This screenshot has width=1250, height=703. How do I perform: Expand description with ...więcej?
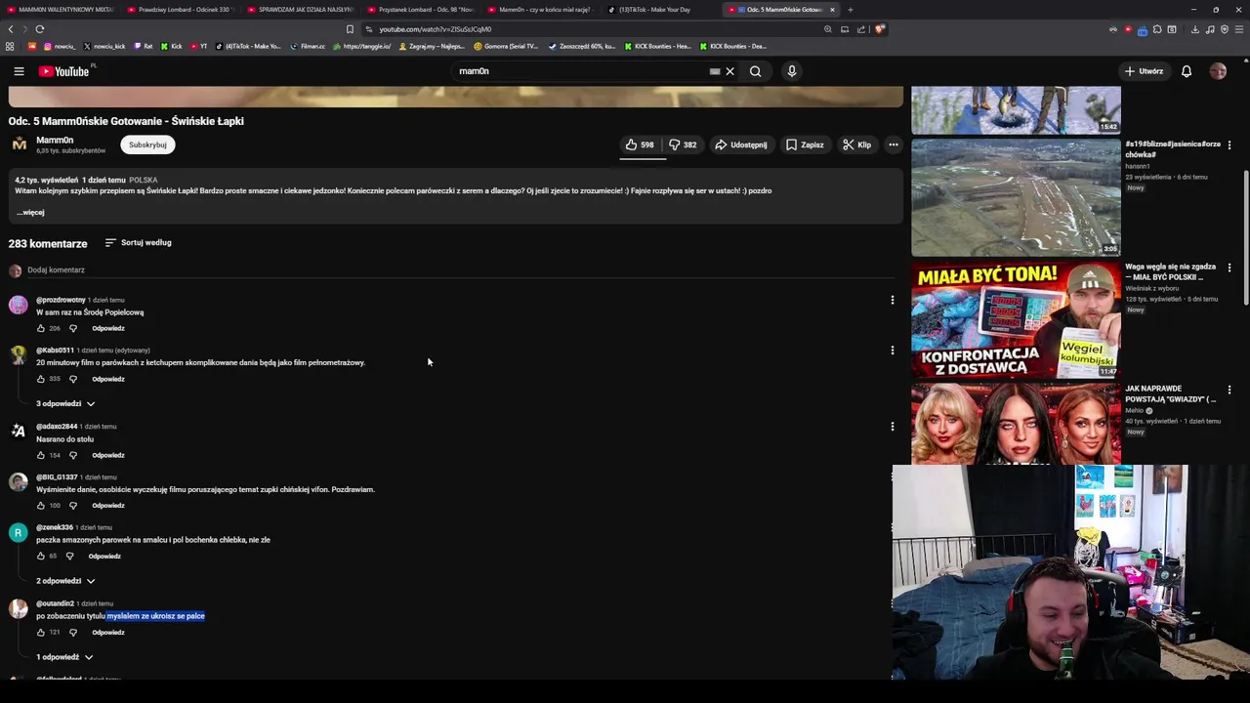coord(30,213)
